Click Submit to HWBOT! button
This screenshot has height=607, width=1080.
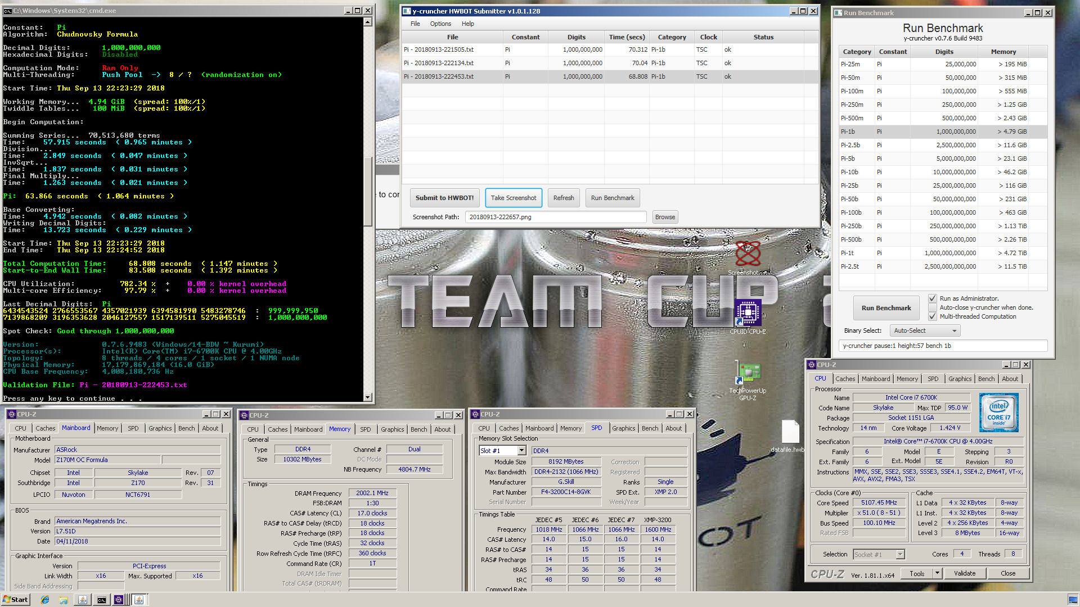pyautogui.click(x=444, y=198)
